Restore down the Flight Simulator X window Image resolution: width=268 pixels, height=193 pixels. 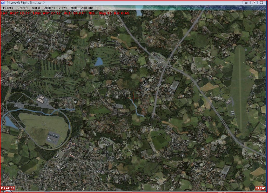click(254, 3)
